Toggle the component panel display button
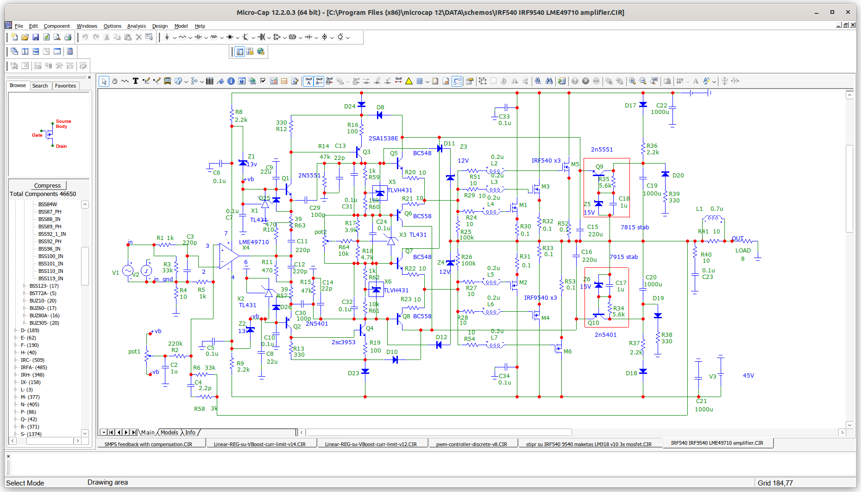 (240, 51)
